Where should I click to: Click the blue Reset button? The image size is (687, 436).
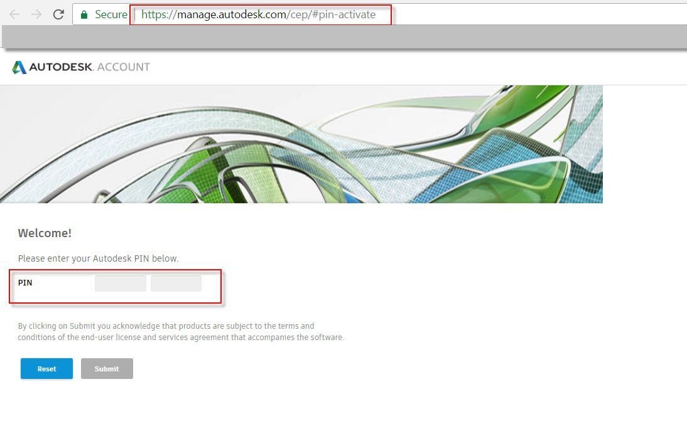click(47, 369)
